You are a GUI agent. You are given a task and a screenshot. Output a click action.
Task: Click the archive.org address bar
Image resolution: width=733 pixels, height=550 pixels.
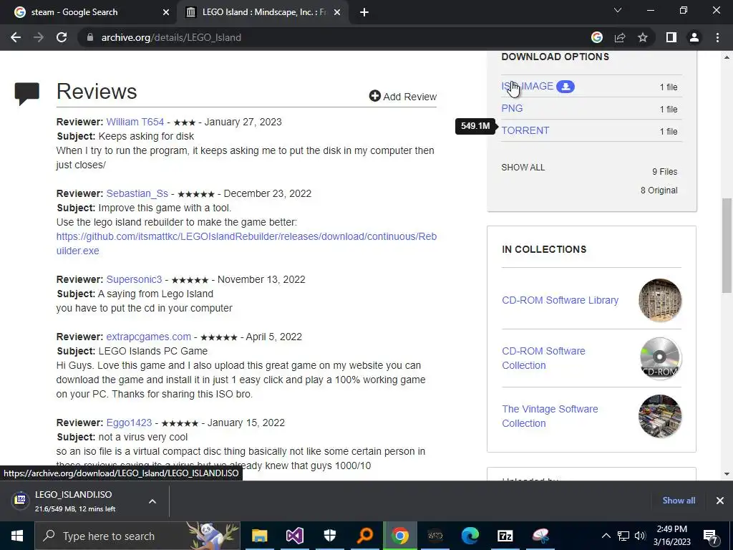pos(327,37)
